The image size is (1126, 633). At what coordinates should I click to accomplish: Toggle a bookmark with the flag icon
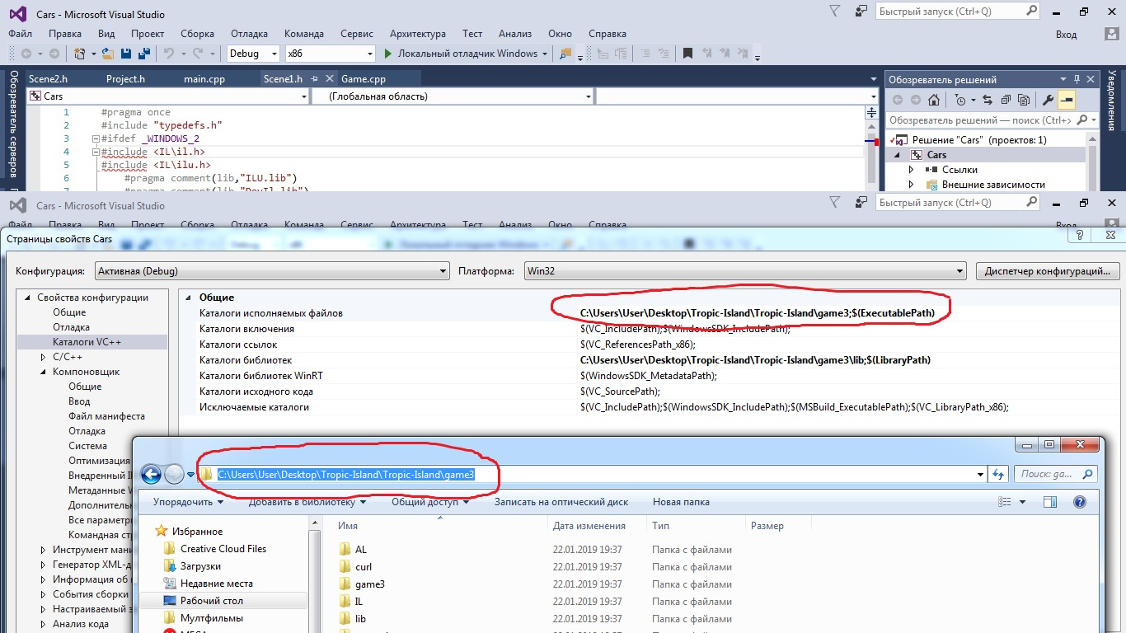(687, 54)
